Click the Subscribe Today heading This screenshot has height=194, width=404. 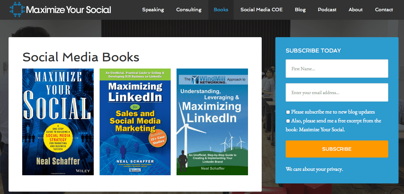(x=313, y=50)
